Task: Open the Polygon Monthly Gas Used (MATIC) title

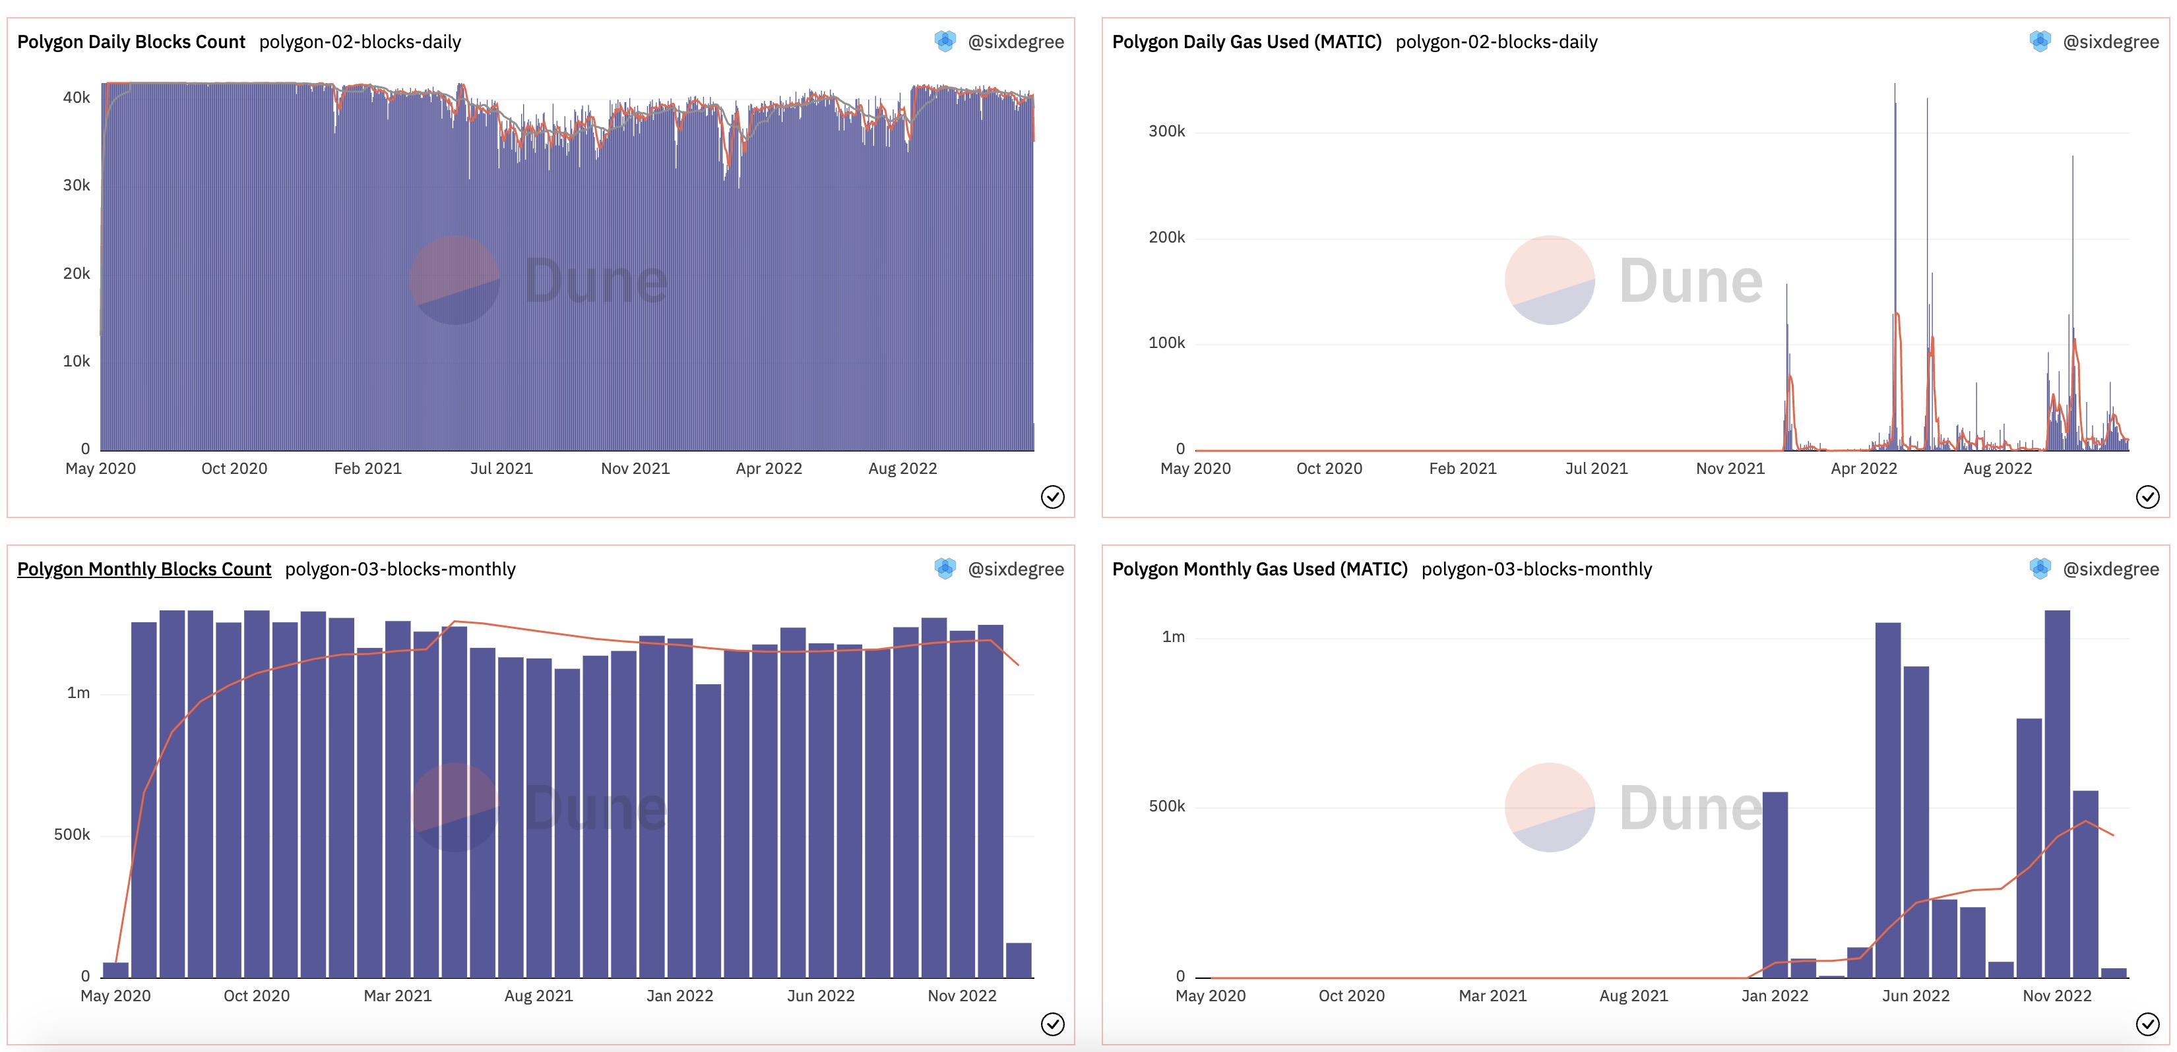Action: [x=1259, y=569]
